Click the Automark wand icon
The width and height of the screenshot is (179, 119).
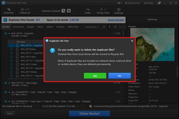pos(9,10)
